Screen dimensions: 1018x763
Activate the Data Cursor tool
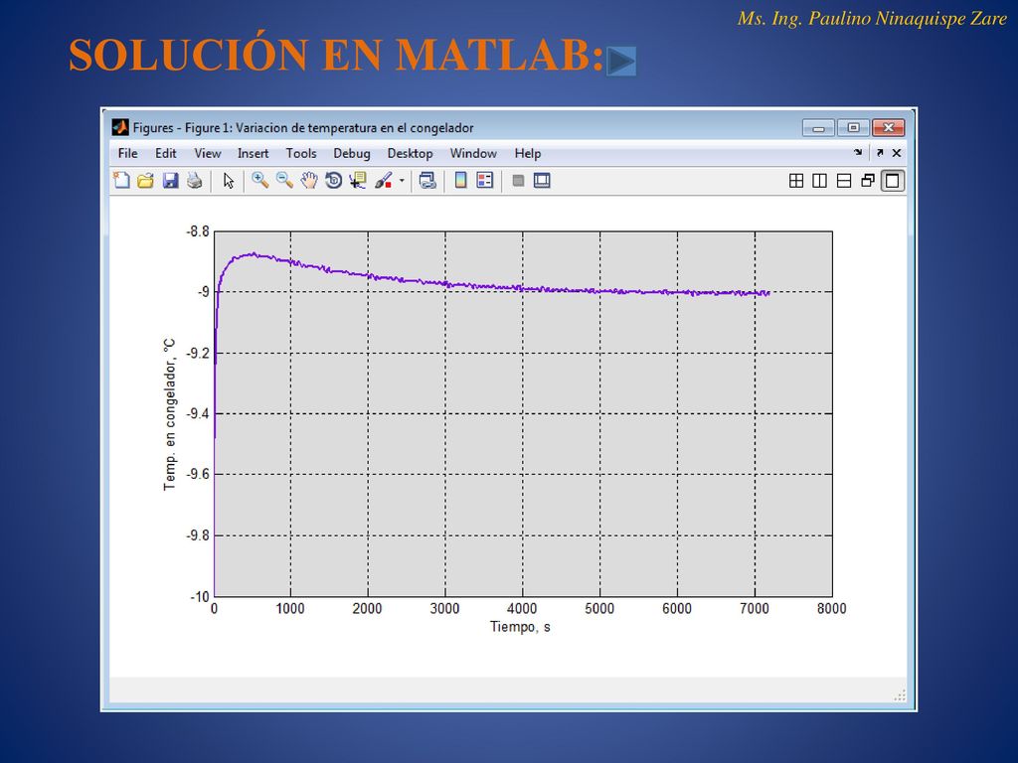[x=358, y=181]
